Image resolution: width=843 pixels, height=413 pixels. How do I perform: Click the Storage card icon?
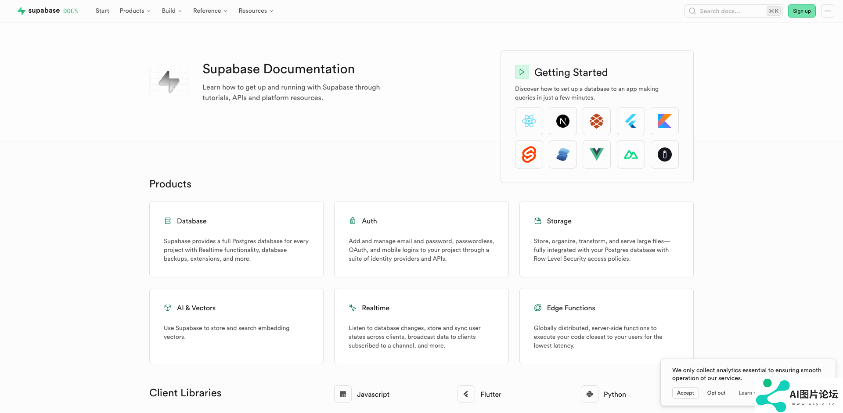pos(538,221)
